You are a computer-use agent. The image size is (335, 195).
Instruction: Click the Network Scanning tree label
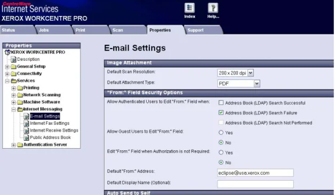tap(42, 95)
